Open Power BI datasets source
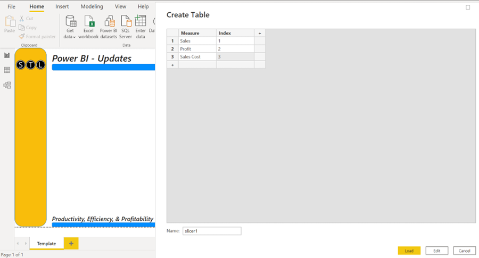Viewport: 479px width, 258px height. (x=109, y=27)
